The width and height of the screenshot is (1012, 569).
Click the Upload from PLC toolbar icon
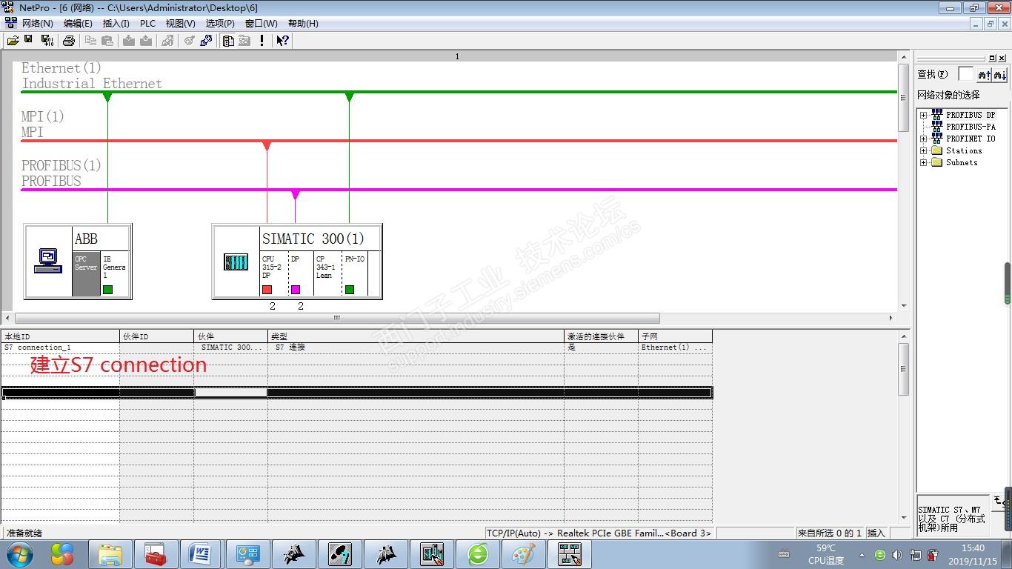[146, 41]
